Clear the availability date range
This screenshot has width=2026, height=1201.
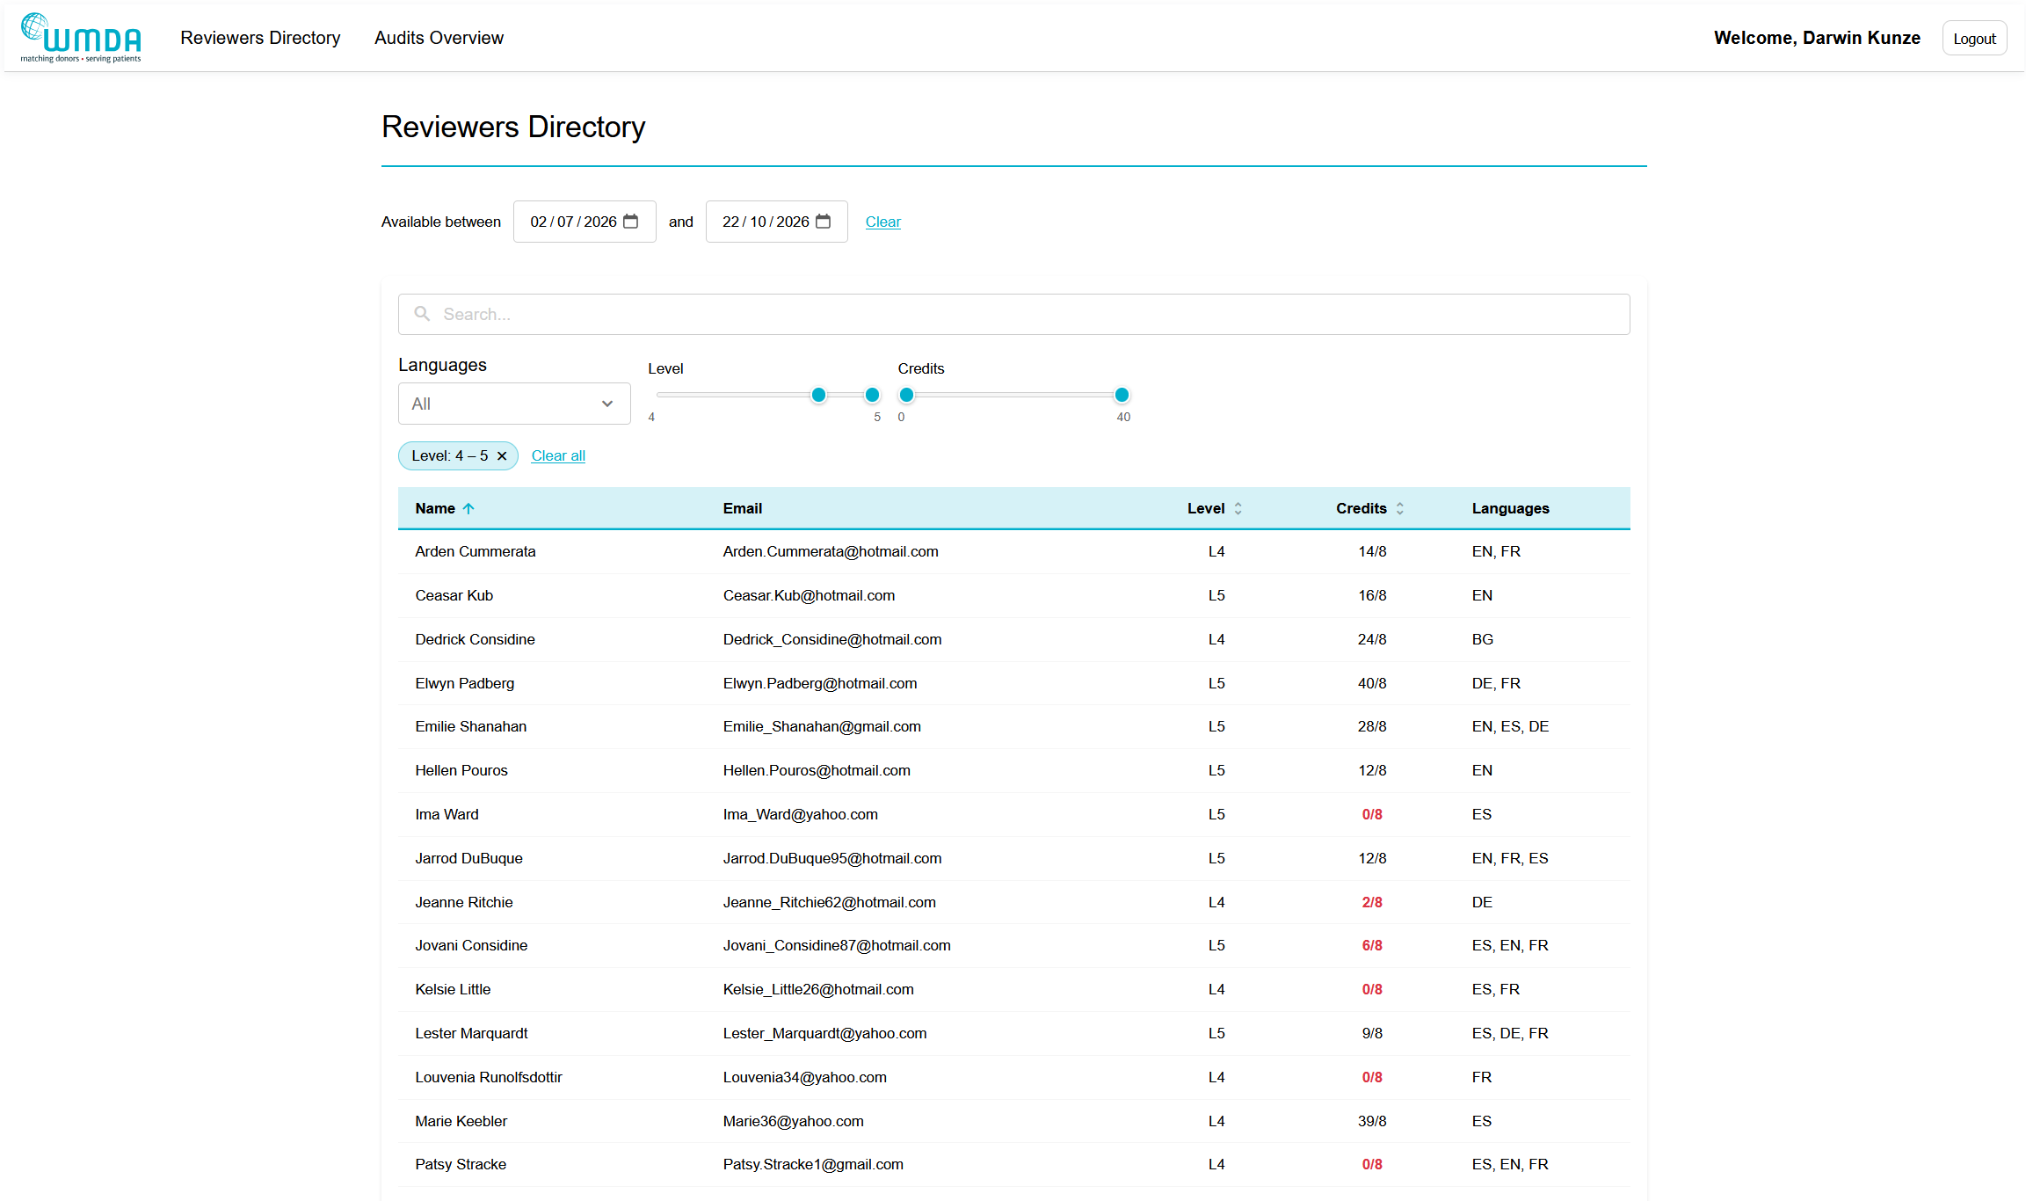[x=883, y=222]
